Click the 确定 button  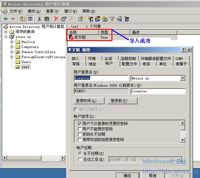pos(127,175)
